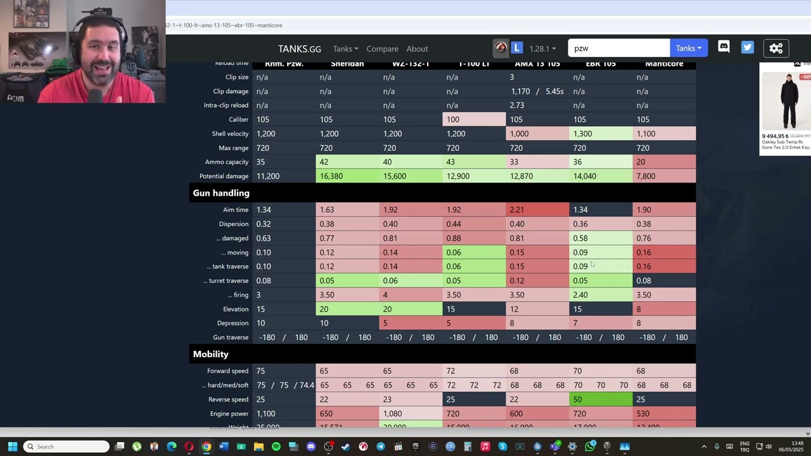The width and height of the screenshot is (811, 456).
Task: Open WhatsApp from the taskbar
Action: click(x=590, y=446)
